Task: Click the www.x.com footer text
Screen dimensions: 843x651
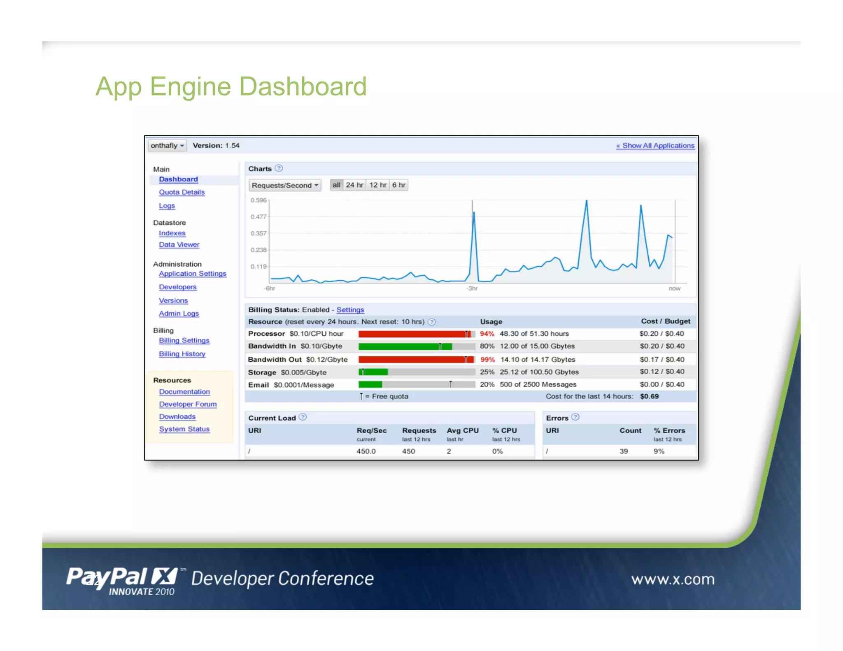Action: [673, 579]
